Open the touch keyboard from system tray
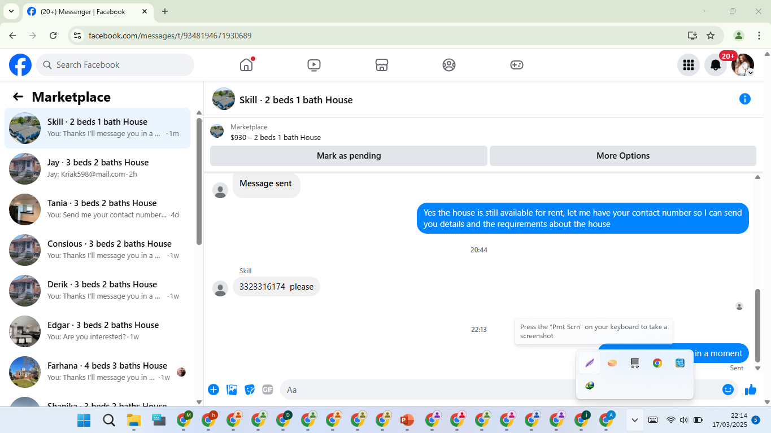The width and height of the screenshot is (771, 433). (653, 420)
